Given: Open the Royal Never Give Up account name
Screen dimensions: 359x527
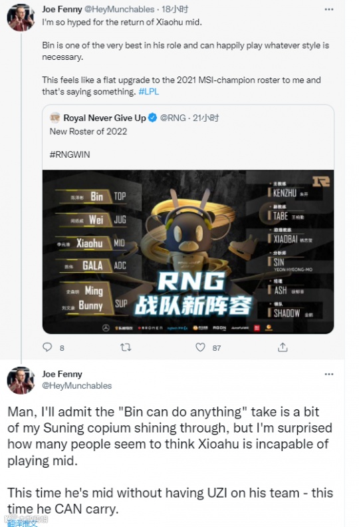Looking at the screenshot, I should click(104, 118).
